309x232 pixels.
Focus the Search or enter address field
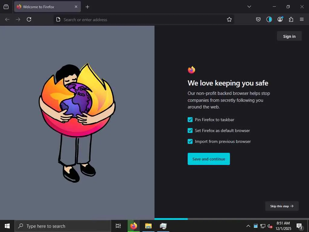(144, 20)
